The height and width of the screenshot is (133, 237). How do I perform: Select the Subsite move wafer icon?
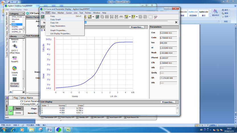[15, 68]
